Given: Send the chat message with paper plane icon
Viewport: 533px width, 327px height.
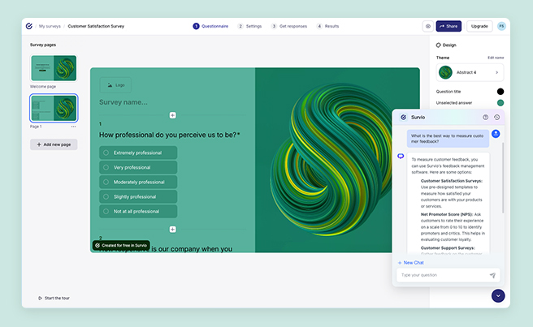Looking at the screenshot, I should pos(492,275).
